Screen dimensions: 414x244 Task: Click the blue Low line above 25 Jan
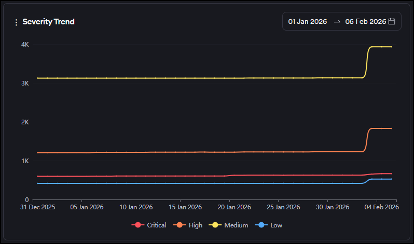pyautogui.click(x=278, y=183)
